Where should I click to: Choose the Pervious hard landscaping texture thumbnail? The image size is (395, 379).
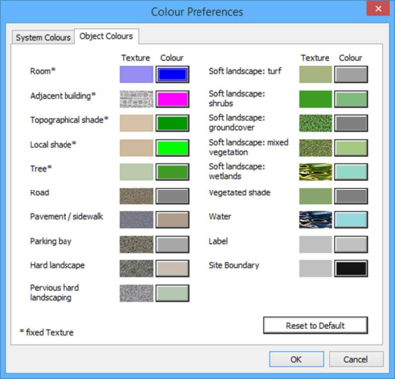[x=136, y=293]
